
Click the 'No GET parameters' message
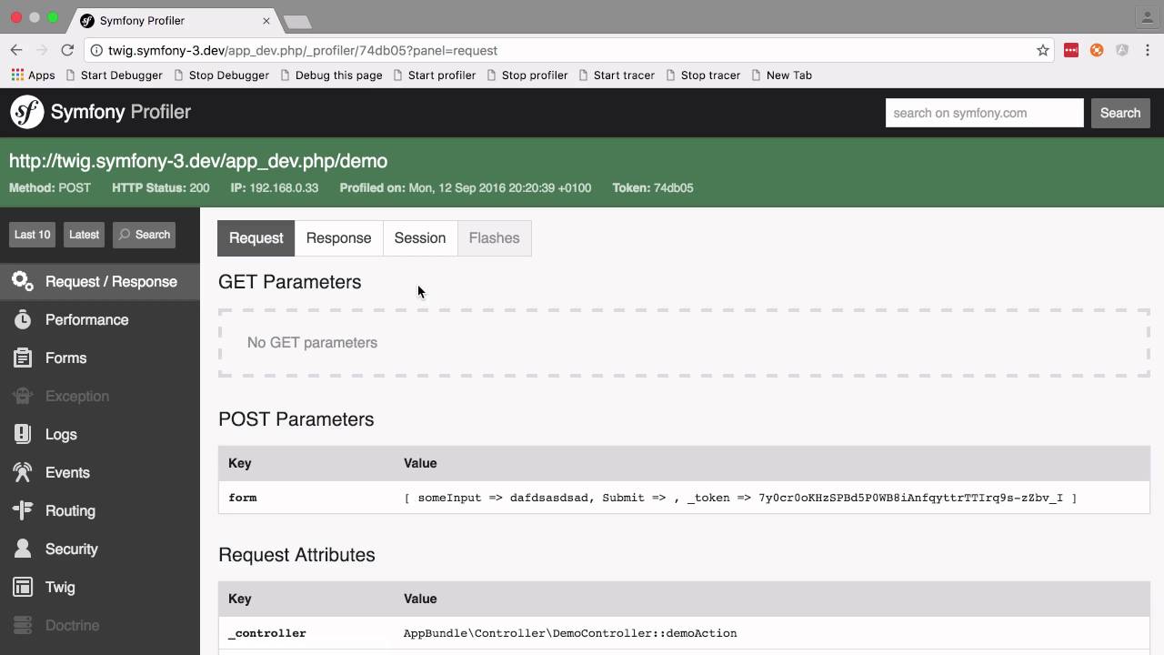[x=312, y=343]
